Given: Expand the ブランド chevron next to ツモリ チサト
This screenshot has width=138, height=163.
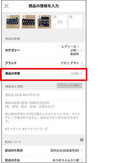Looking at the screenshot, I should [82, 63].
